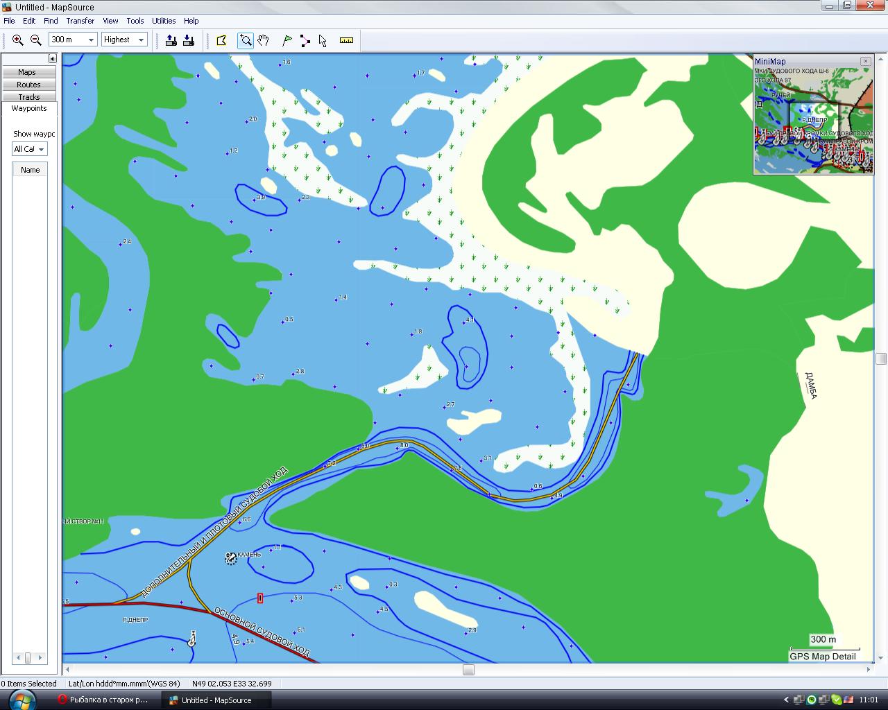The image size is (888, 710).
Task: Select the Waypoint flag tool
Action: pos(287,40)
